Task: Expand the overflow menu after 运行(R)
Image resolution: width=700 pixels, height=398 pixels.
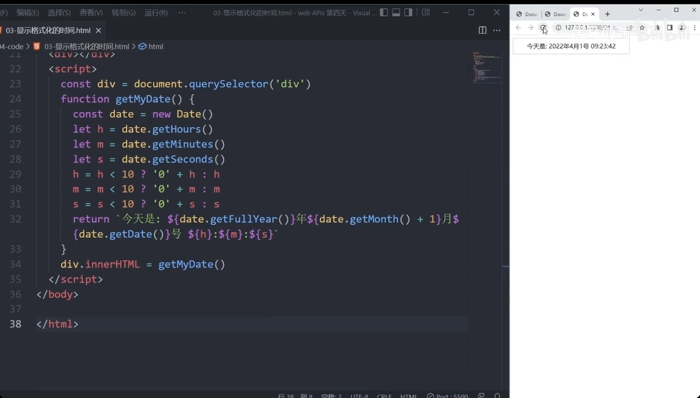Action: point(182,13)
